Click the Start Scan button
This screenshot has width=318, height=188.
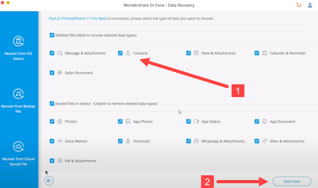coord(292,181)
